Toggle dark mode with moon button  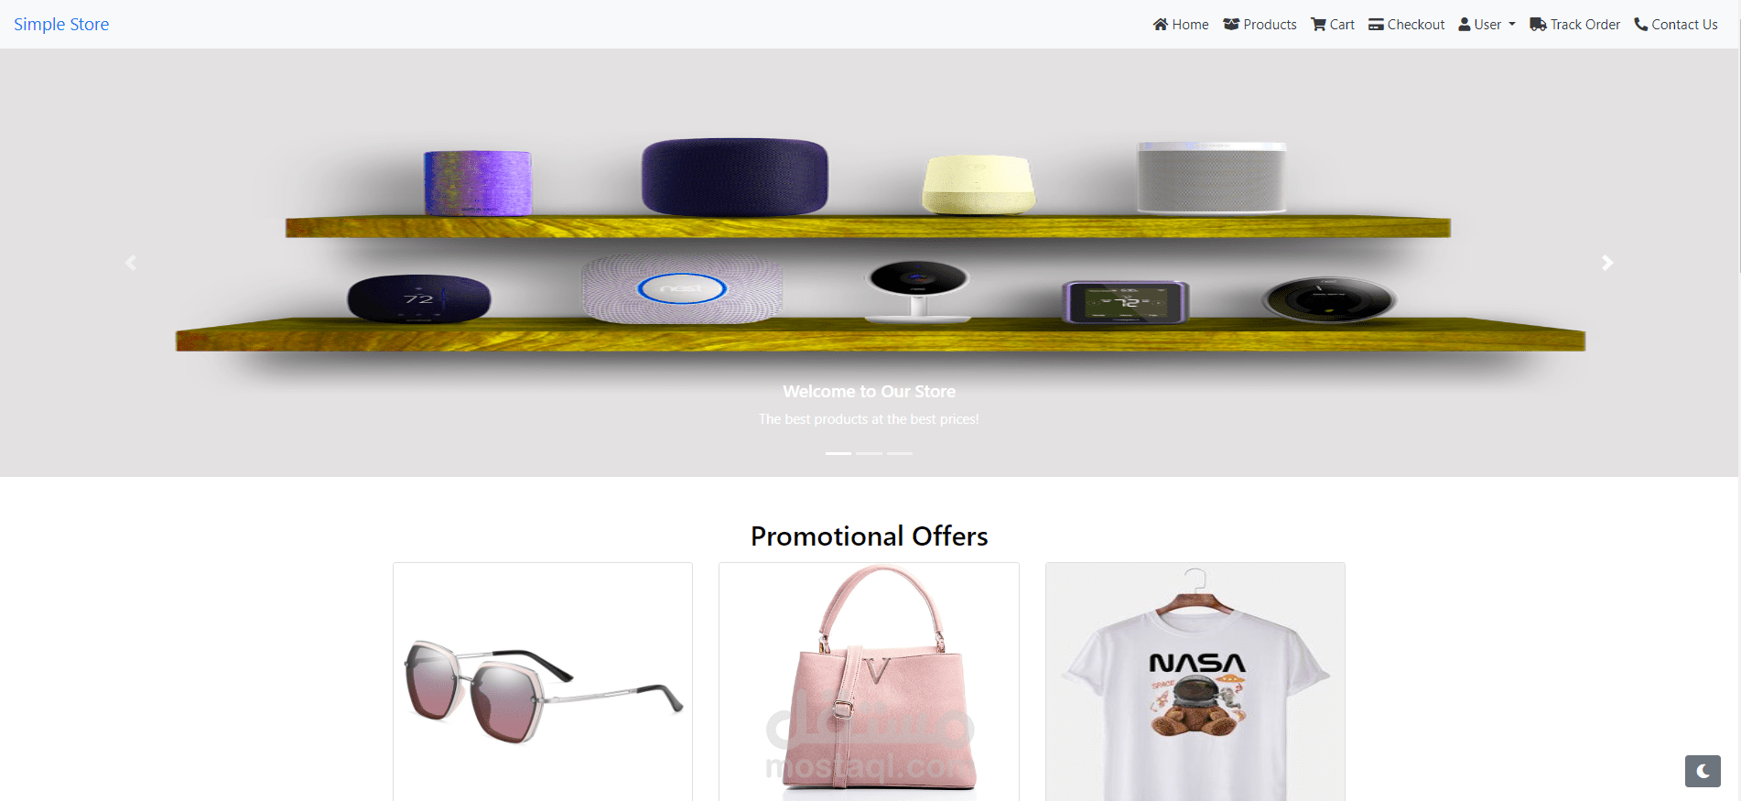1703,771
